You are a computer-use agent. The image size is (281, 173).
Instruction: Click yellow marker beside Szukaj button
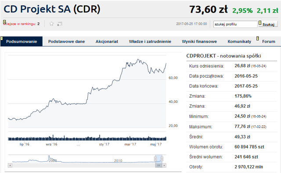coord(260,23)
